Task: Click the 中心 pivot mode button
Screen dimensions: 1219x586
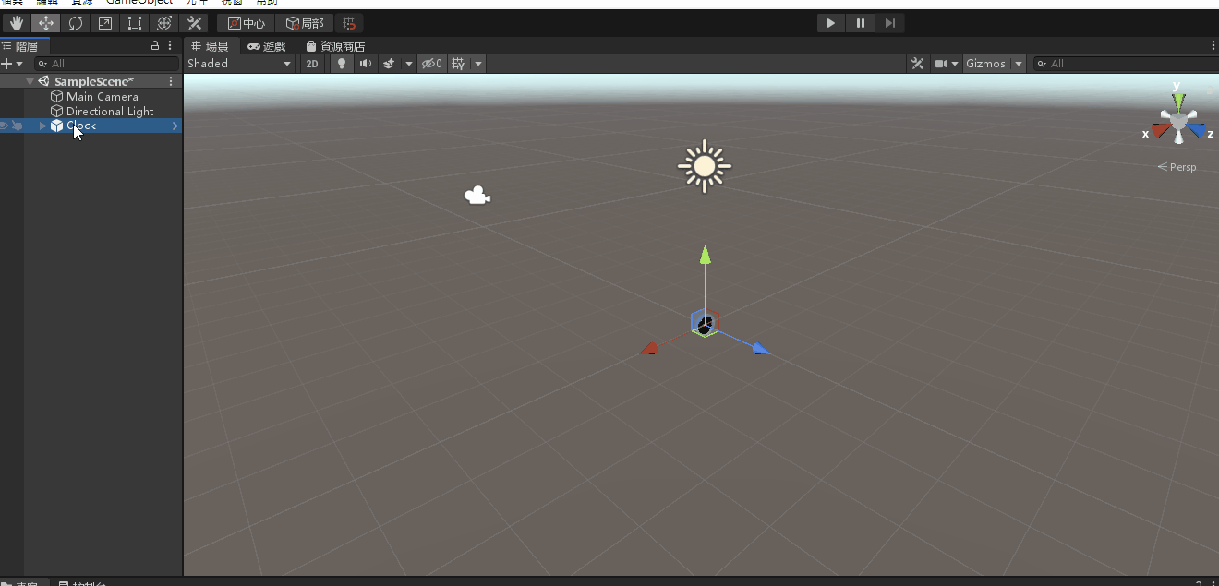Action: tap(247, 23)
